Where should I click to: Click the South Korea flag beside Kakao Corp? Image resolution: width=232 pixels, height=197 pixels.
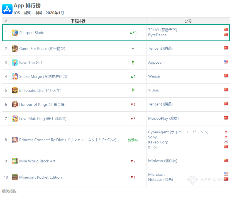point(226,142)
